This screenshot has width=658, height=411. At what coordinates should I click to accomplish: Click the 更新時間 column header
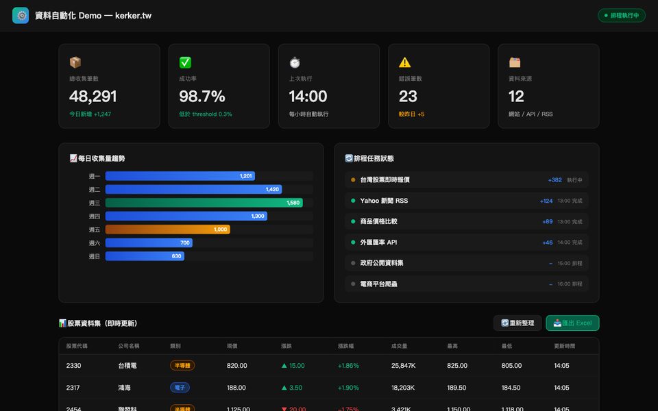[564, 346]
